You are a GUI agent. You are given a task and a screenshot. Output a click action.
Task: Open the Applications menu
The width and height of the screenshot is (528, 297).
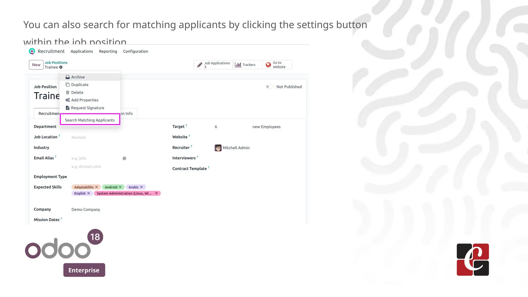(82, 51)
